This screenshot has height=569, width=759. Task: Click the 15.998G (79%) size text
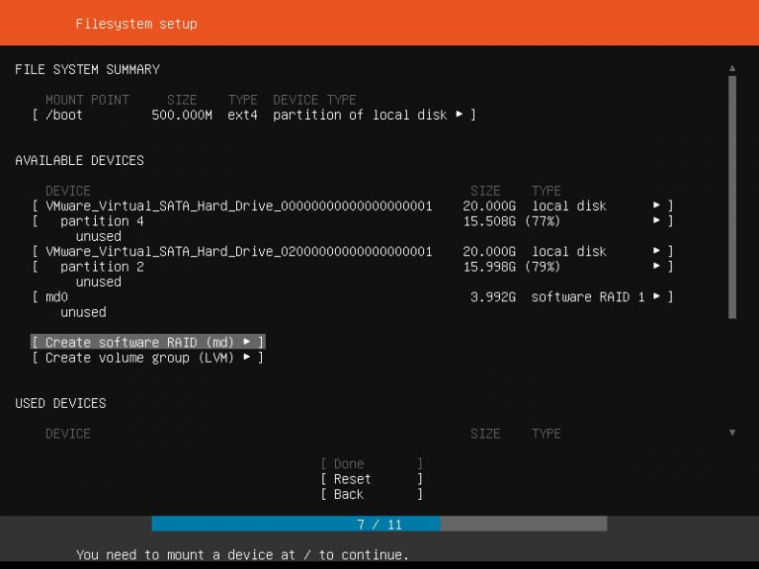[x=512, y=267]
